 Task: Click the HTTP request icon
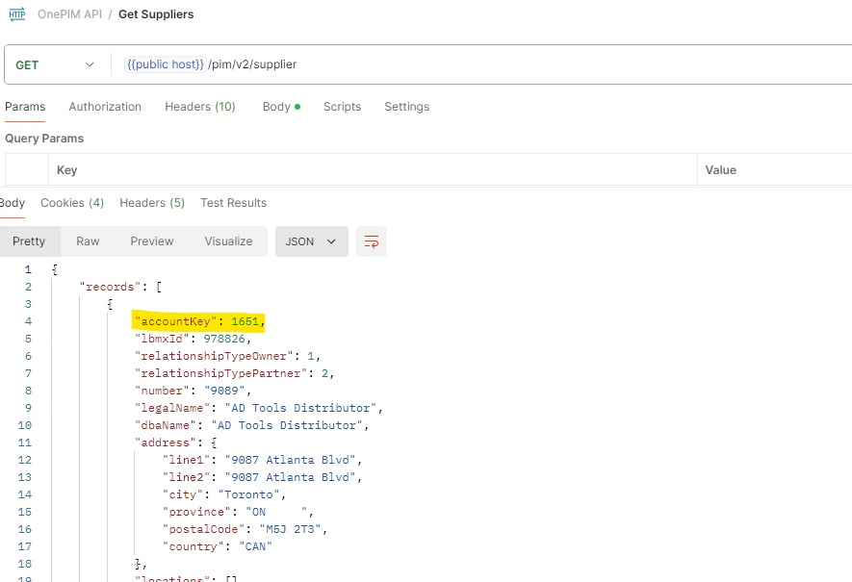coord(16,14)
